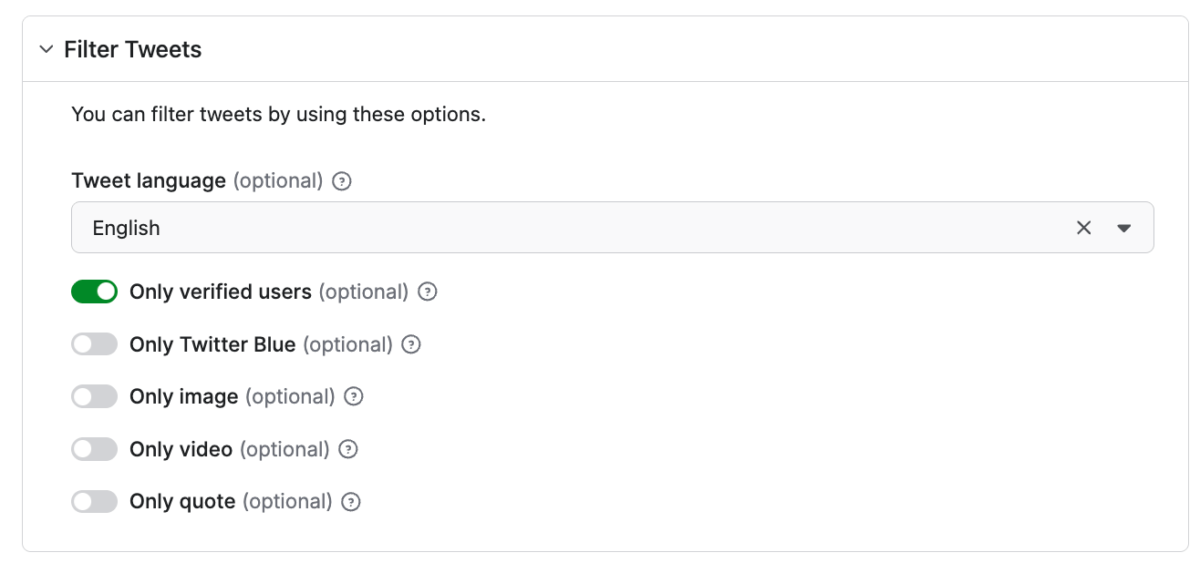The height and width of the screenshot is (563, 1200).
Task: Click the English text inside the selector
Action: pyautogui.click(x=126, y=227)
